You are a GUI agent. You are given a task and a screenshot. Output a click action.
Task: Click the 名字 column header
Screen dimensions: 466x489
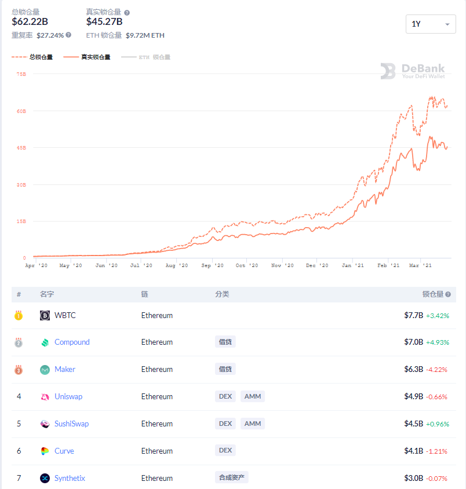tap(47, 294)
